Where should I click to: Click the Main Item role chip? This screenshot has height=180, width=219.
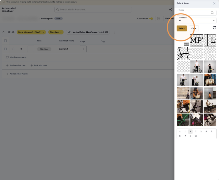coord(44,49)
